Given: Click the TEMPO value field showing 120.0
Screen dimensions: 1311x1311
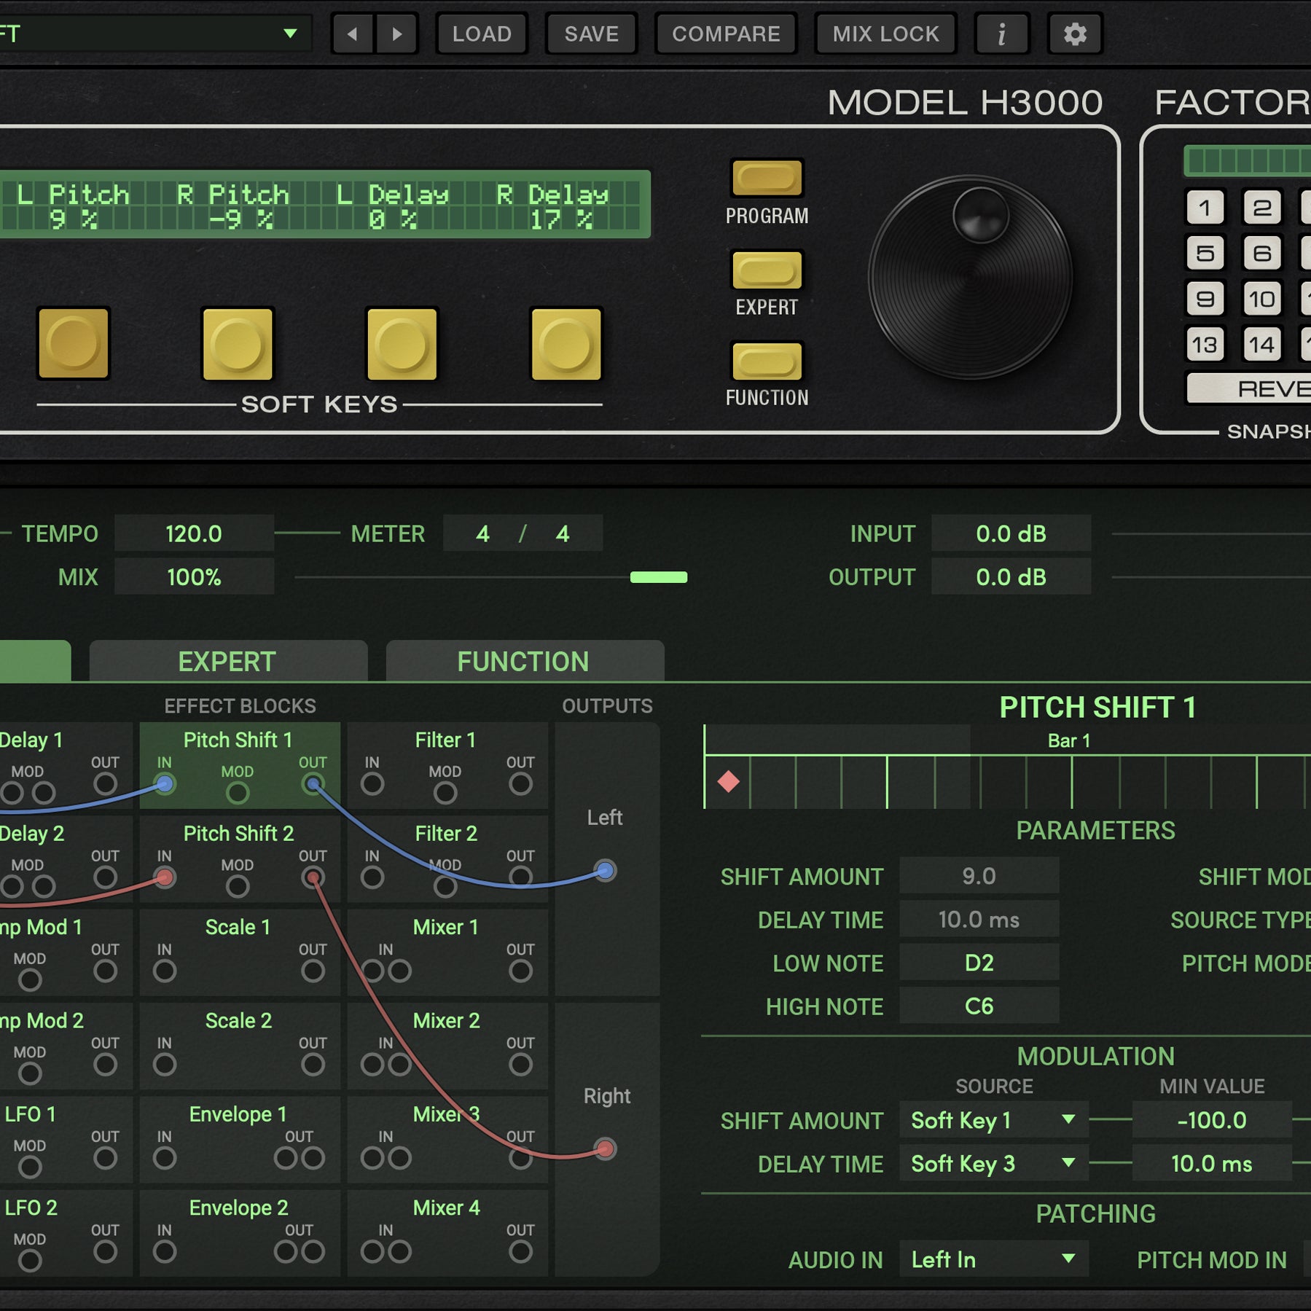Looking at the screenshot, I should pos(194,533).
